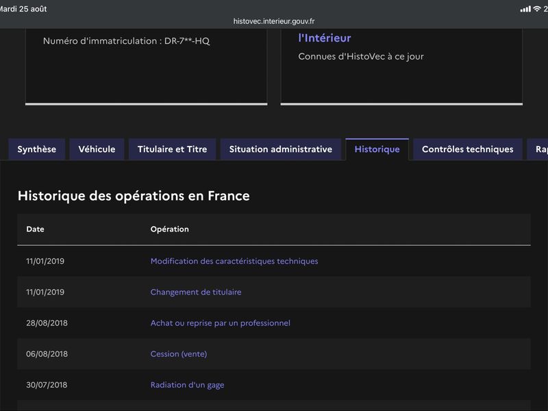Open the Synthèse tab
The image size is (548, 411).
[x=37, y=149]
